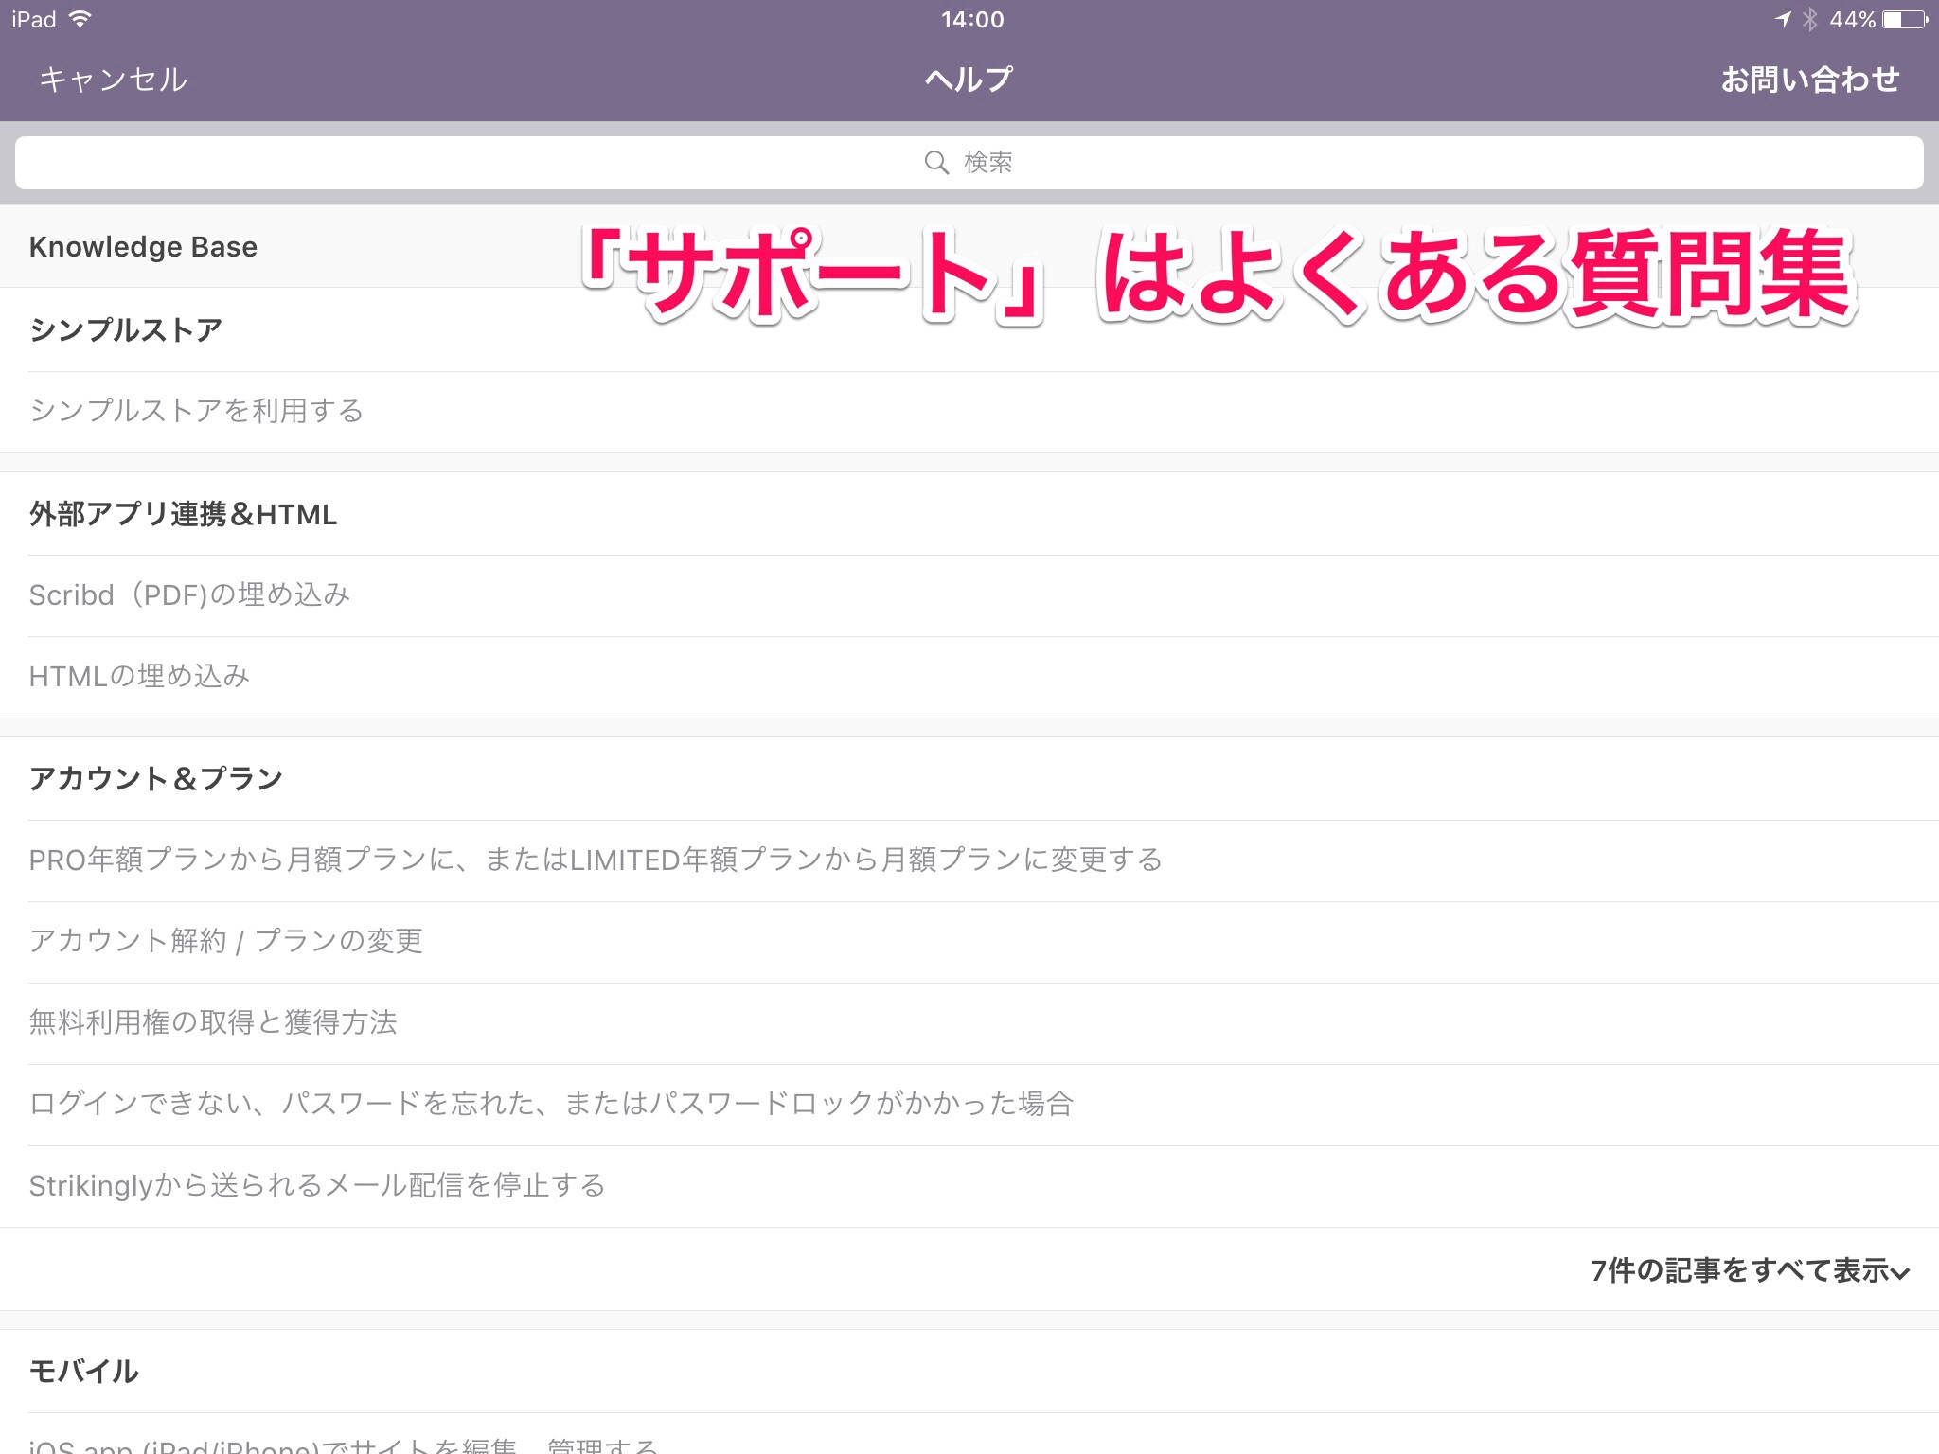Viewport: 1939px width, 1454px height.
Task: Open ログインできない password help article
Action: (x=550, y=1104)
